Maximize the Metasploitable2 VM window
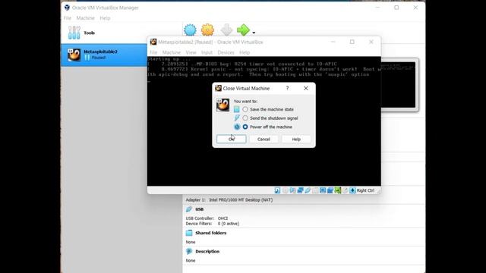The image size is (486, 273). 352,42
